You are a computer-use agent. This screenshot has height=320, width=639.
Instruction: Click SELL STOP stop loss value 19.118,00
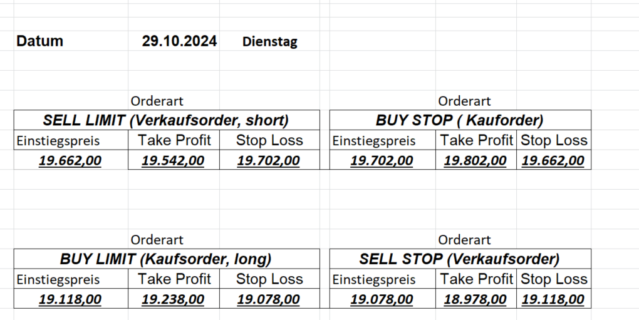(x=553, y=299)
